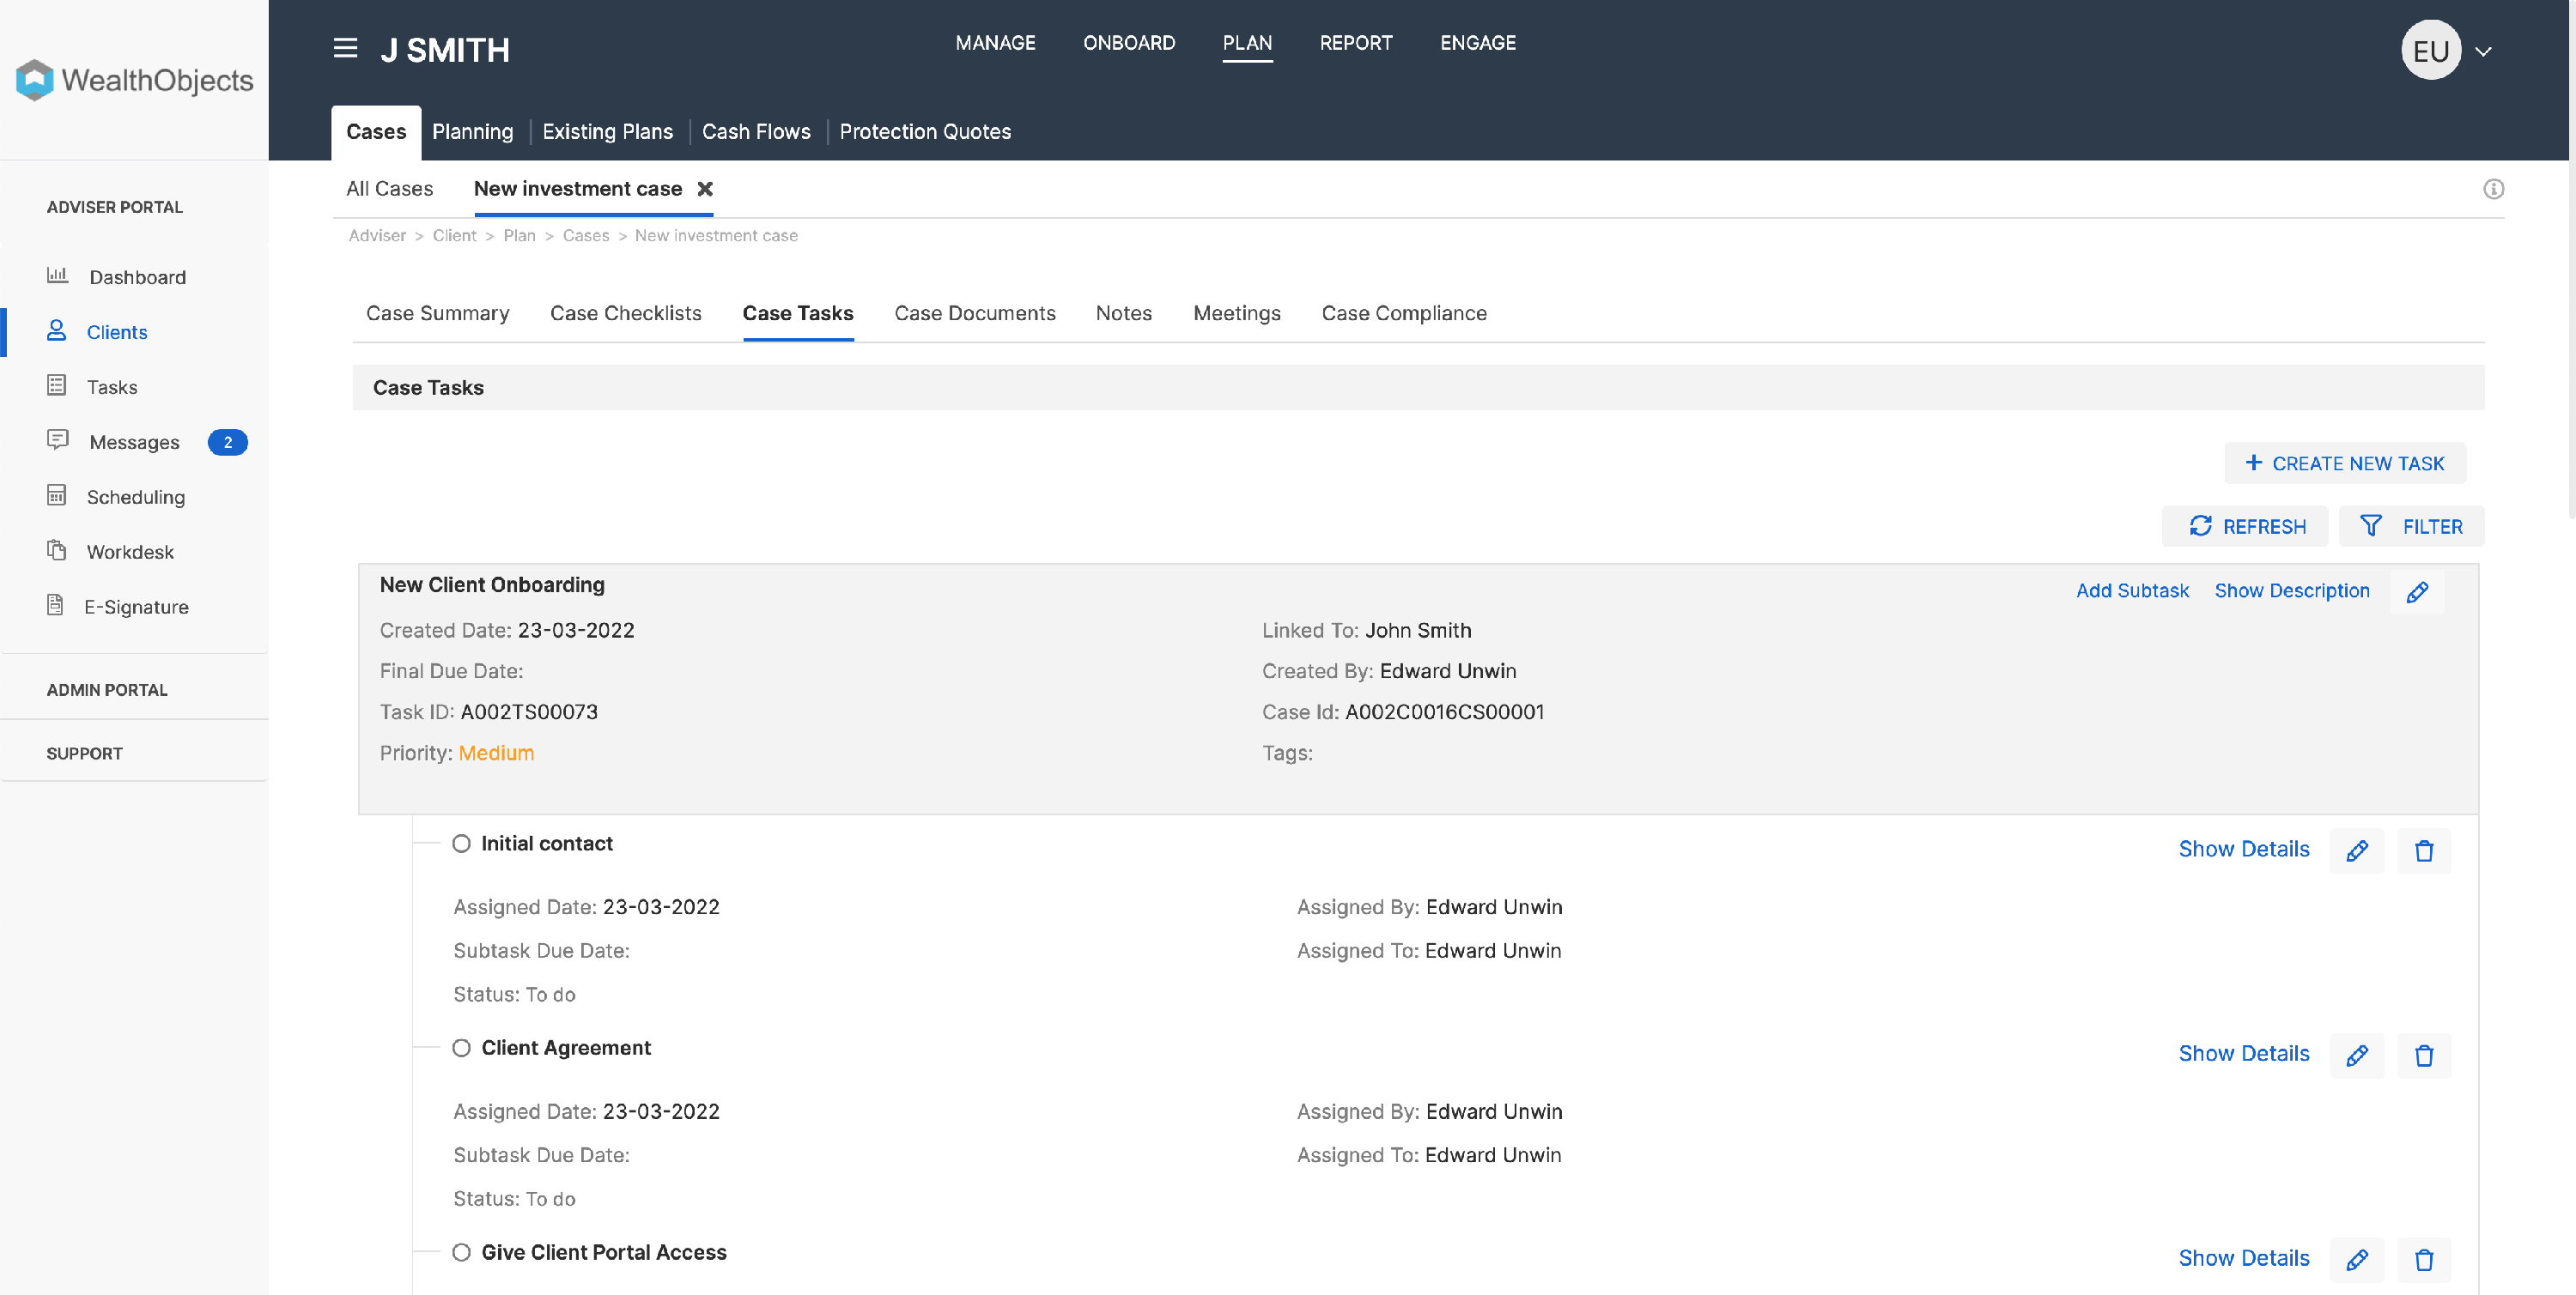Image resolution: width=2576 pixels, height=1295 pixels.
Task: Mark Give Client Portal Access as complete
Action: coord(461,1252)
